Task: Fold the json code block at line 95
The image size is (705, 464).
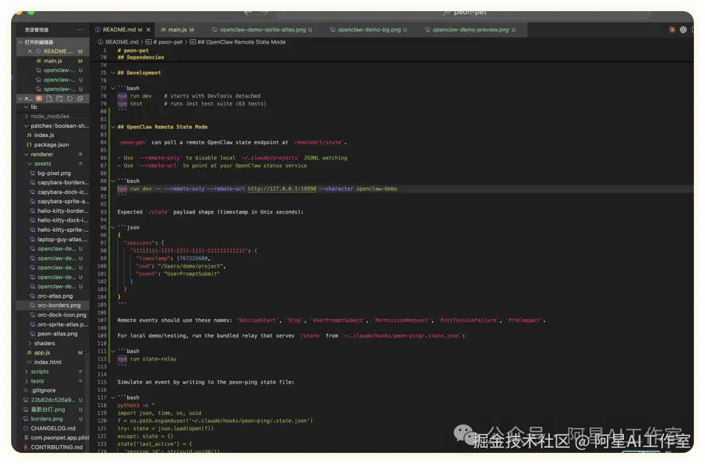Action: [x=113, y=228]
